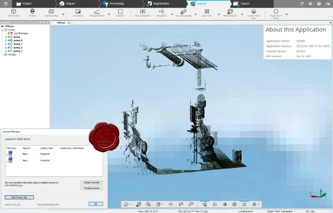Click the save disk icon at top-left
Screen dimensions: 333x213
(6, 4)
